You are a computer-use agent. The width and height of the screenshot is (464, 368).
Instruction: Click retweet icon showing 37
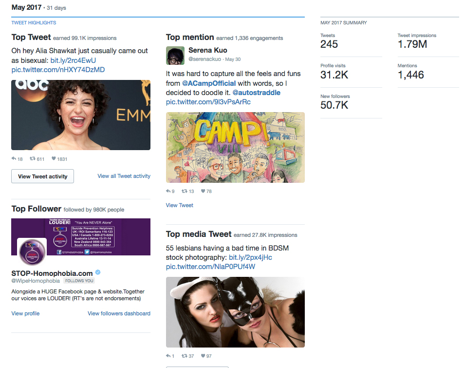click(185, 355)
